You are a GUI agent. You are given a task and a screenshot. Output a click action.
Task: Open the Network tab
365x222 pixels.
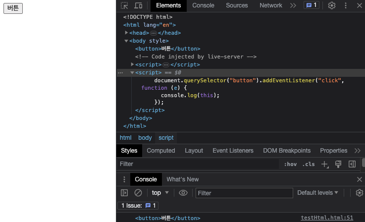click(x=271, y=5)
